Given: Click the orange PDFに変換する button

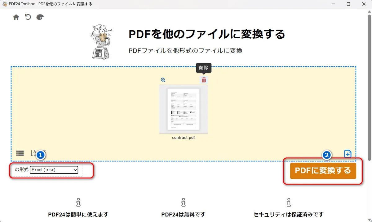Looking at the screenshot, I should pos(323,171).
